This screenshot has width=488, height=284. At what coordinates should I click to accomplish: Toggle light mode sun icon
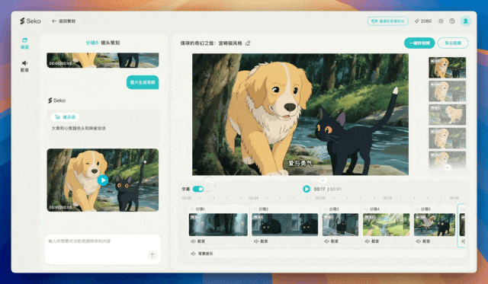tap(441, 21)
